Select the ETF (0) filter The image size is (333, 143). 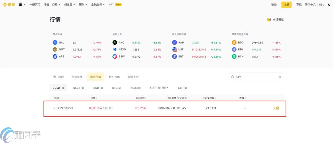(182, 88)
